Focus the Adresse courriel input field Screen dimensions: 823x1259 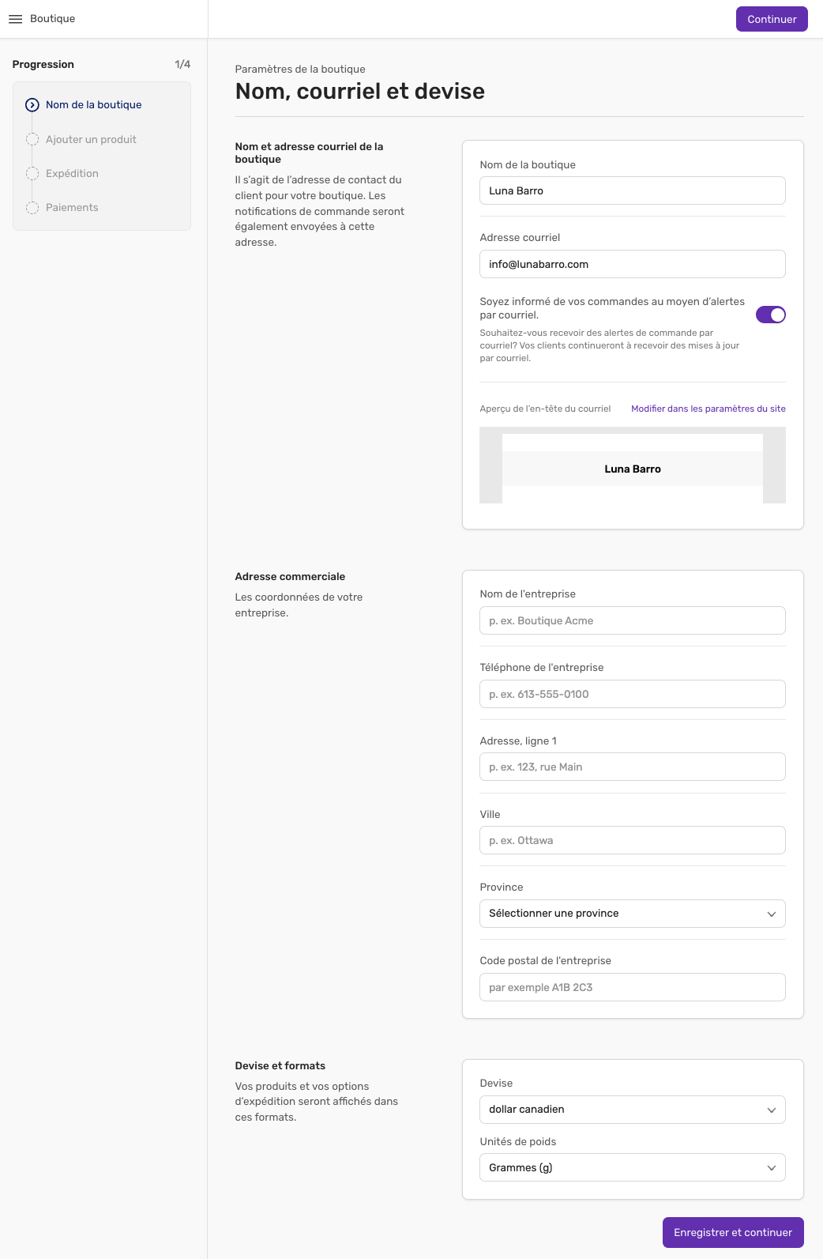(x=633, y=264)
